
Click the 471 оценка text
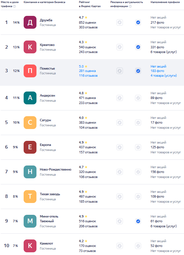pos(87,98)
